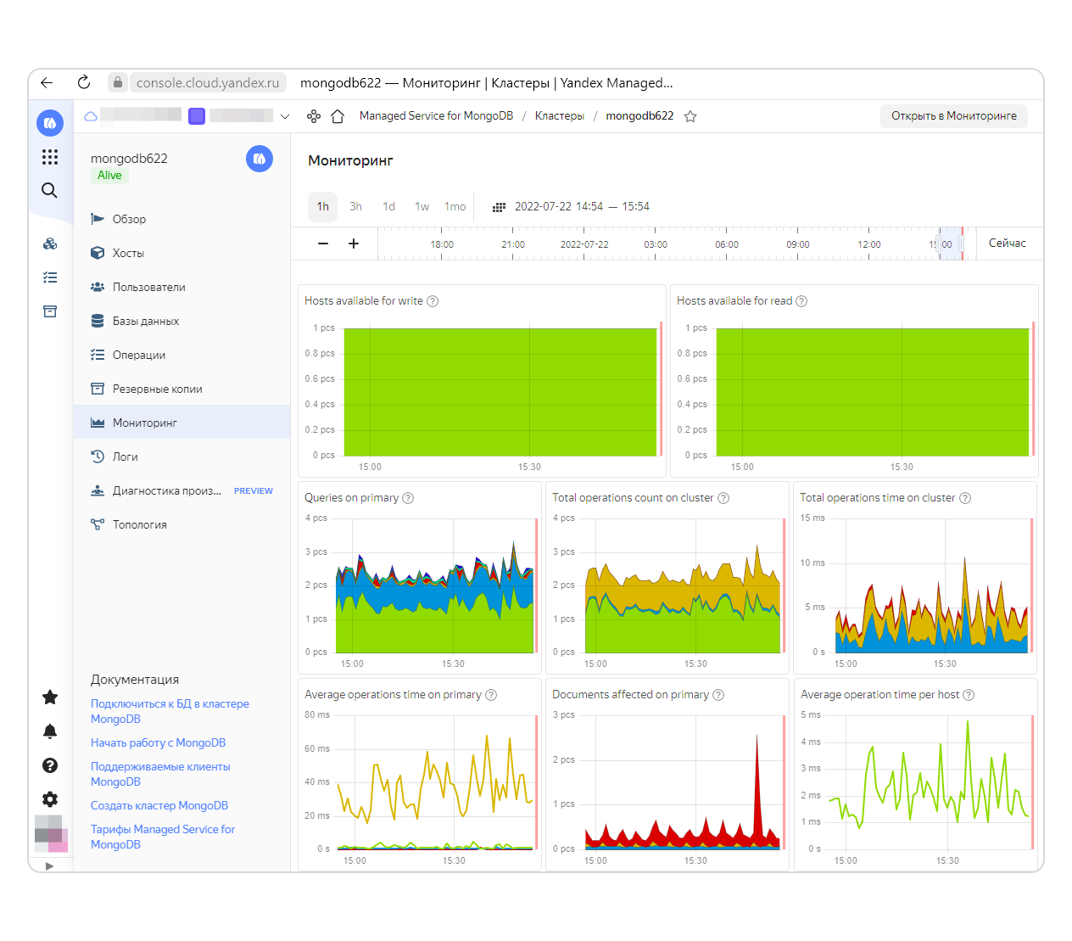Add mongodb622 to favorites with the star
The height and width of the screenshot is (941, 1072).
tap(690, 116)
